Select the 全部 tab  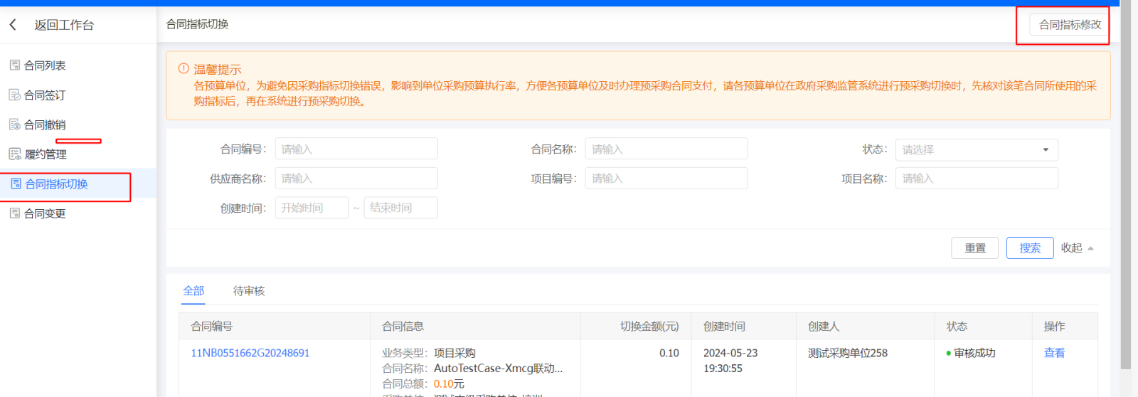[x=193, y=291]
